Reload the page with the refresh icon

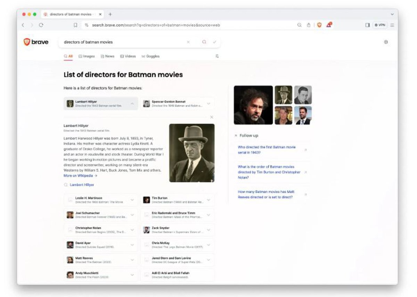tap(41, 25)
